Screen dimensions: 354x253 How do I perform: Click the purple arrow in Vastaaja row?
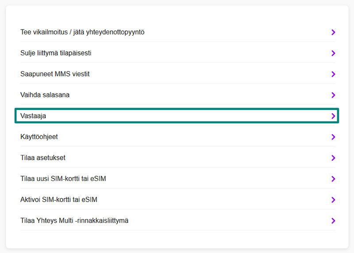pos(333,116)
